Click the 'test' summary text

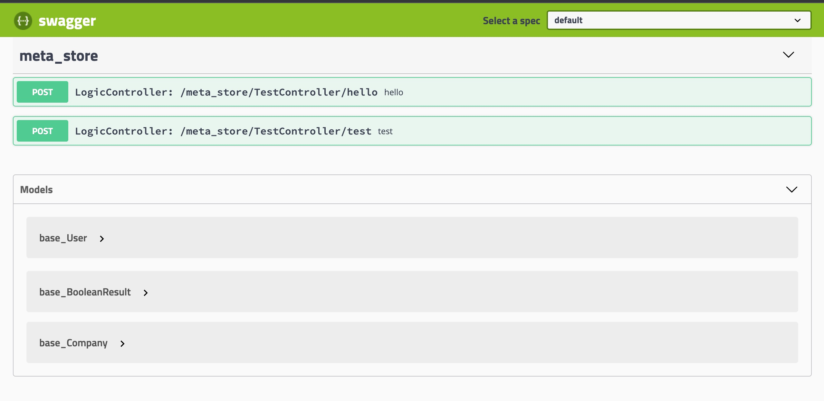pyautogui.click(x=385, y=131)
